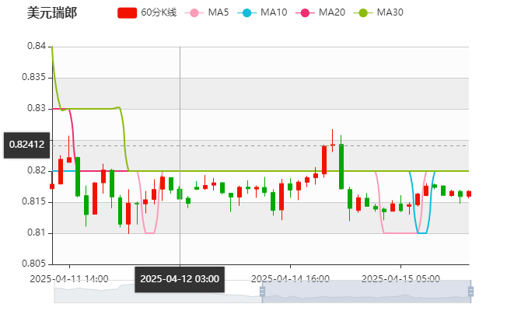Click the 0.835 y-axis label
The image size is (521, 311).
[34, 77]
